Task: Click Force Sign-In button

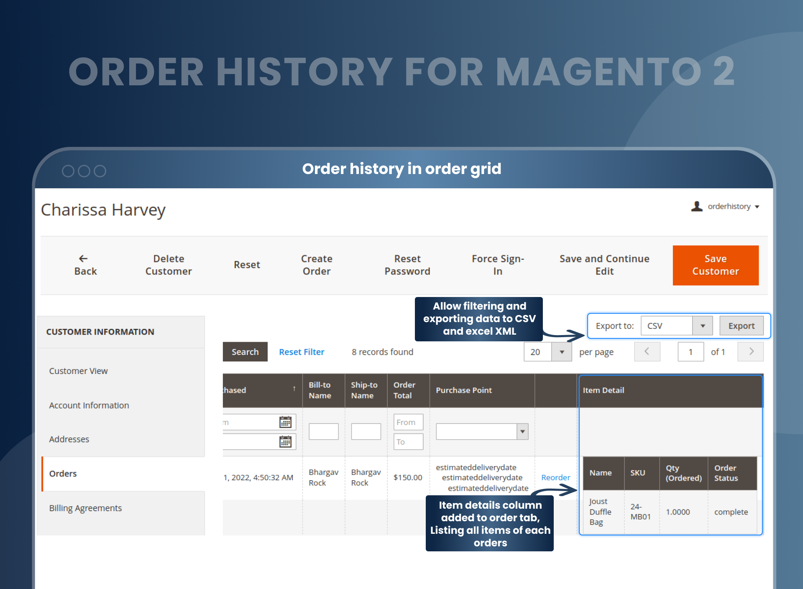Action: click(x=498, y=265)
